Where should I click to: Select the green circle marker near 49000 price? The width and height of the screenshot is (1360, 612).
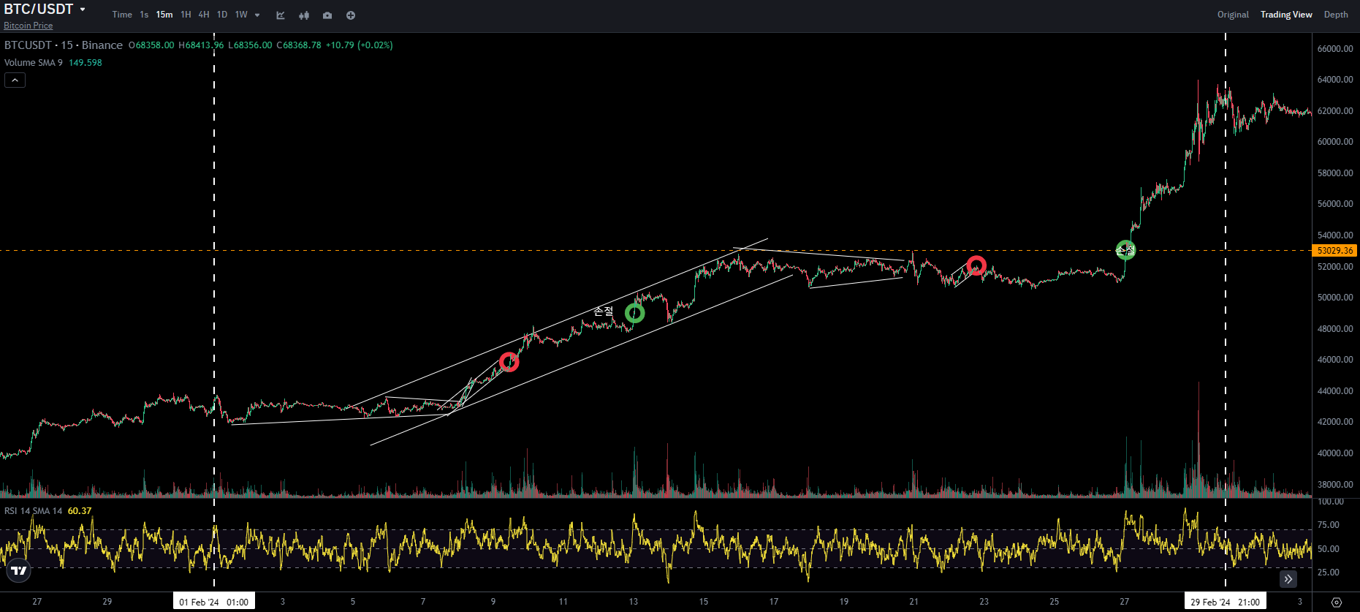pos(635,314)
